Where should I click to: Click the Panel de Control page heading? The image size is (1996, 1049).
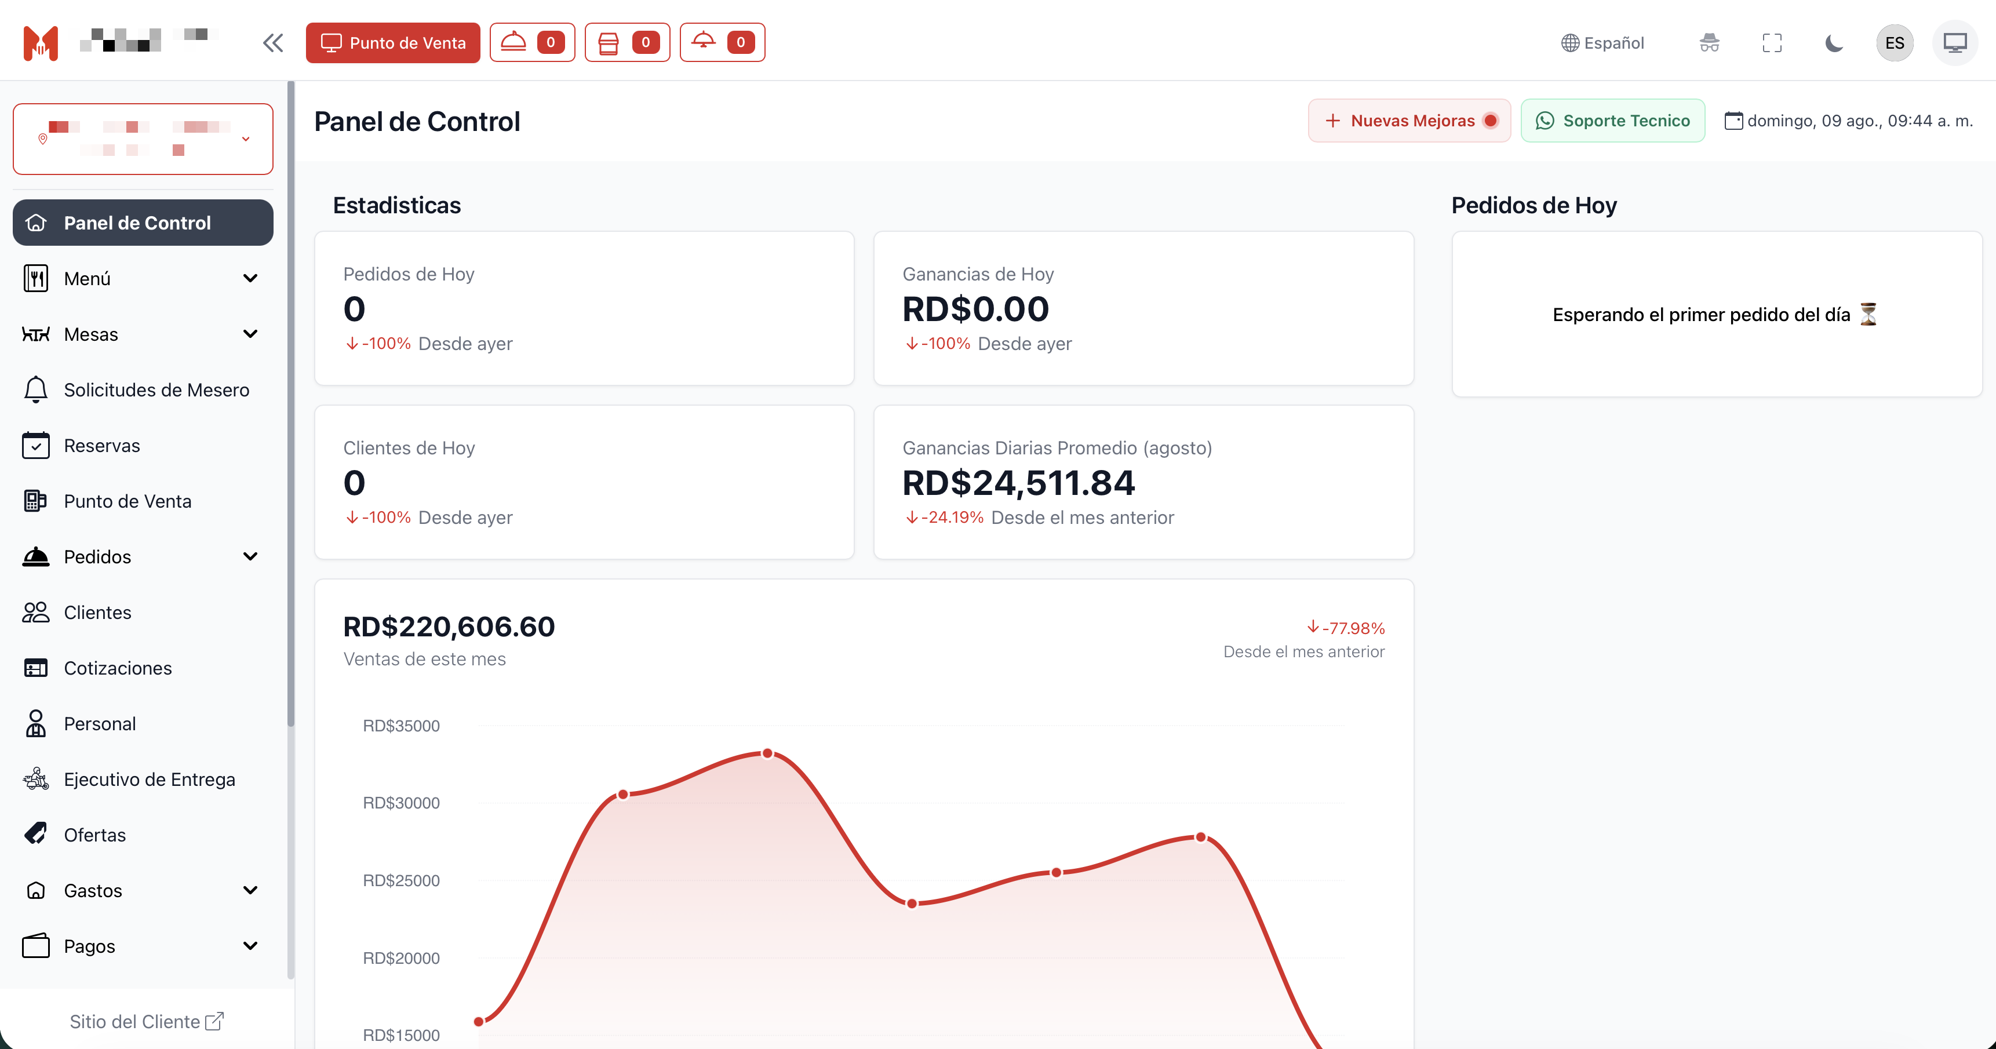(417, 122)
